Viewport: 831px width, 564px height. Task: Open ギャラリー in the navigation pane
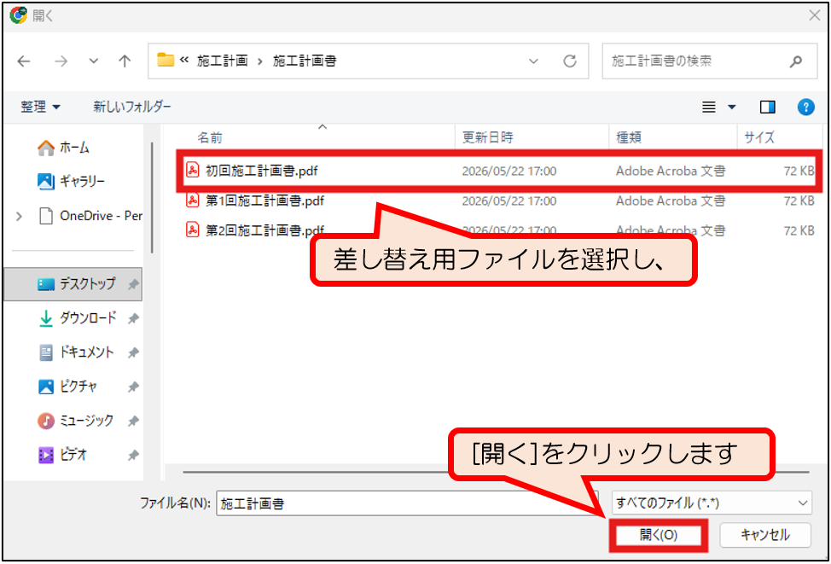pyautogui.click(x=71, y=182)
